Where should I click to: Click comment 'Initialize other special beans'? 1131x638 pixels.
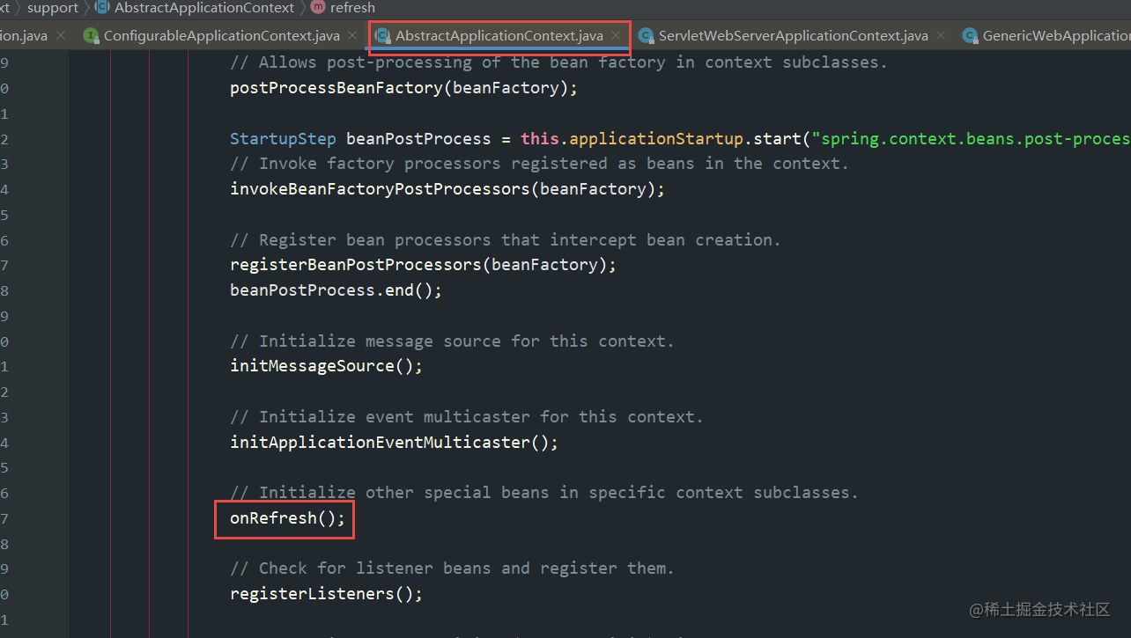tap(544, 493)
